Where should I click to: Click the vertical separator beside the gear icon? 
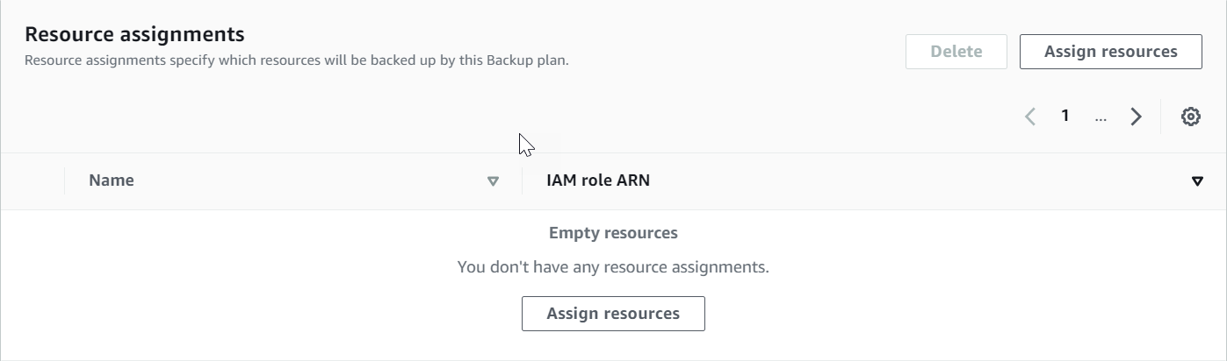1160,117
